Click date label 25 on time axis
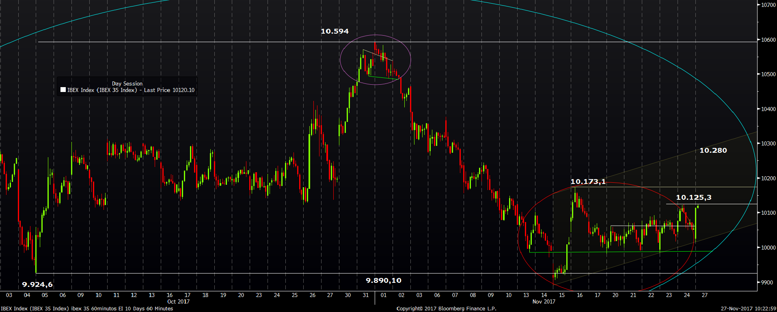The height and width of the screenshot is (312, 777). point(295,295)
